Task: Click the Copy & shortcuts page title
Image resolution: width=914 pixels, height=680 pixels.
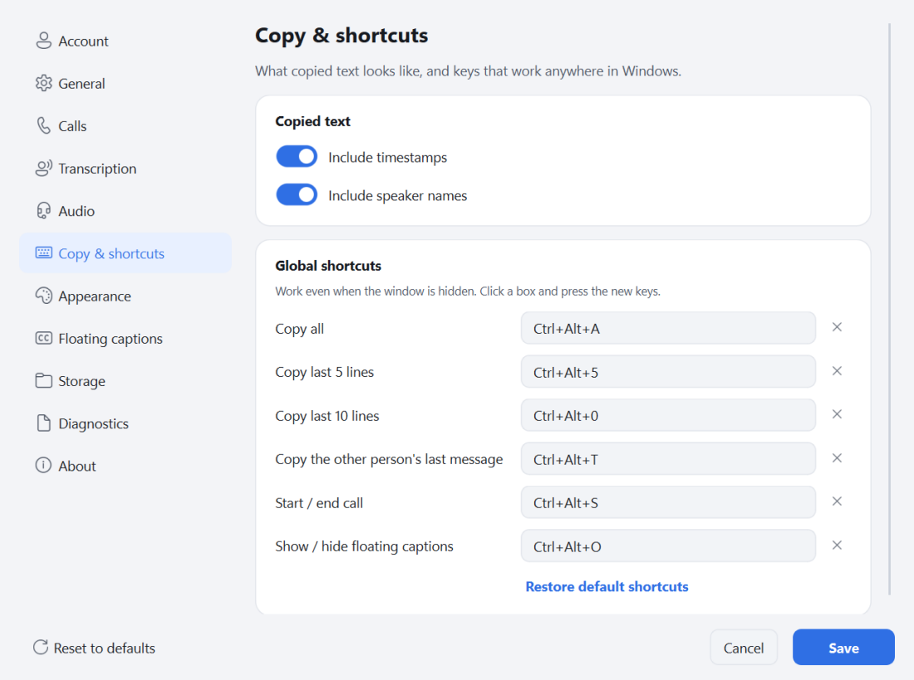Action: [342, 36]
